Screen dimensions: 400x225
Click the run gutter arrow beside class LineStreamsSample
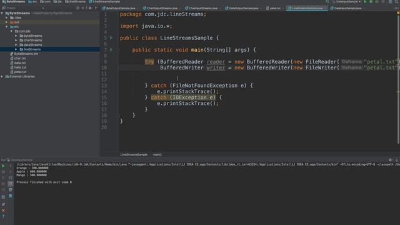click(x=111, y=37)
